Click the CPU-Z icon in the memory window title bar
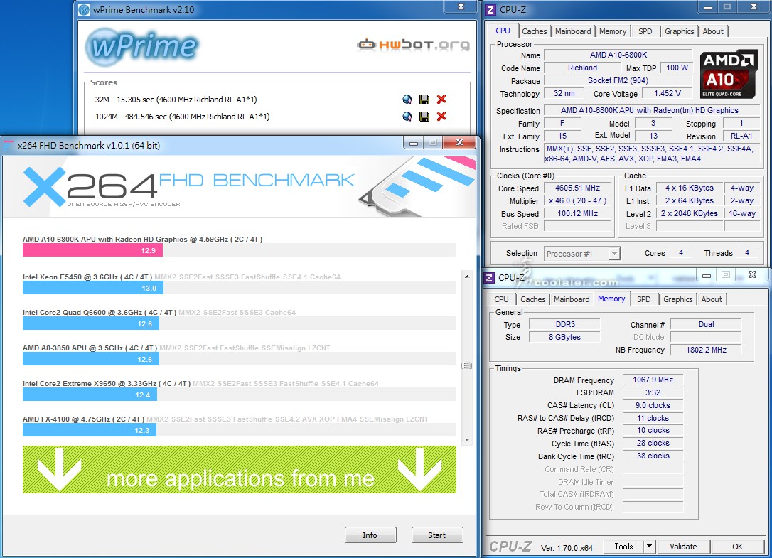The height and width of the screenshot is (558, 772). 489,278
